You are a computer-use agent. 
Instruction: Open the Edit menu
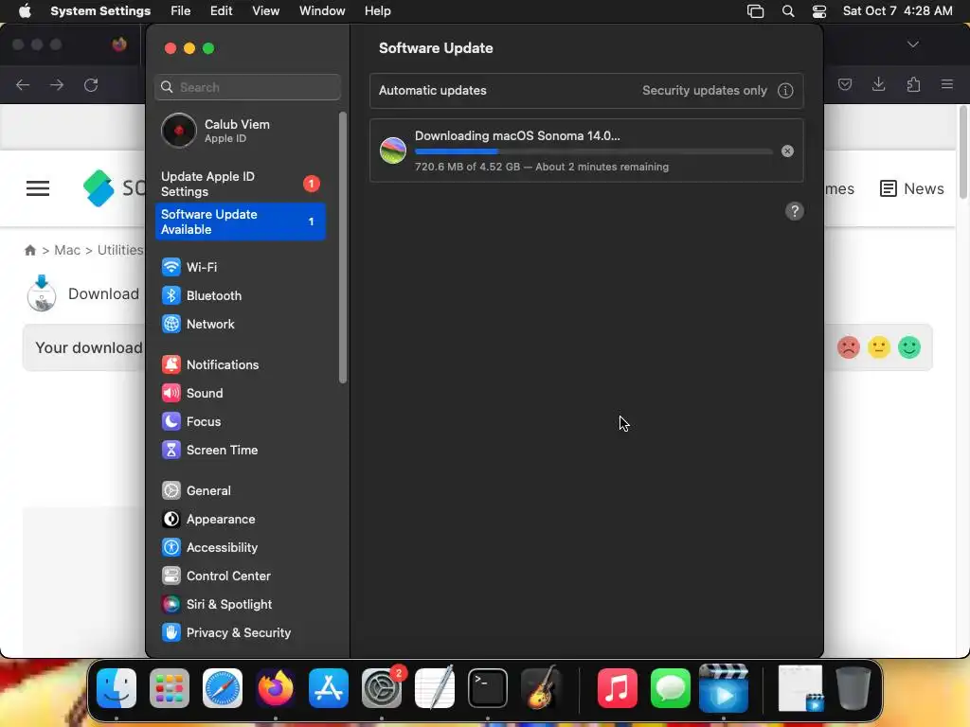(x=221, y=11)
